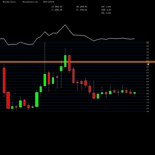The width and height of the screenshot is (155, 155).
Task: Click the 214 price axis label
Action: [x=148, y=91]
